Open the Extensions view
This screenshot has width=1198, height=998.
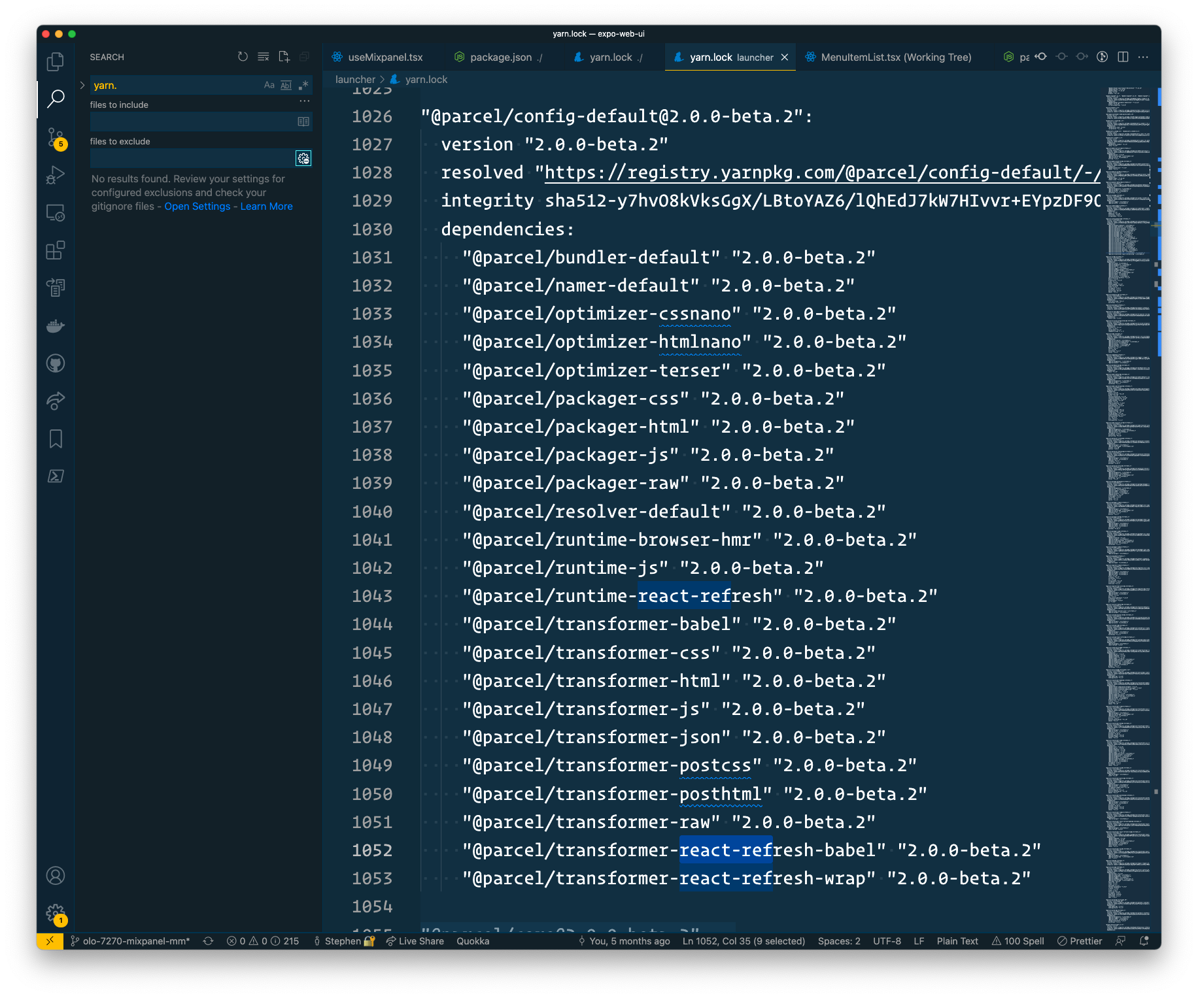point(55,250)
